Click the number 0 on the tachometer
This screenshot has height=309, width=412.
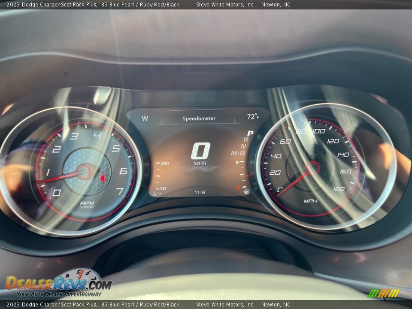pos(57,193)
